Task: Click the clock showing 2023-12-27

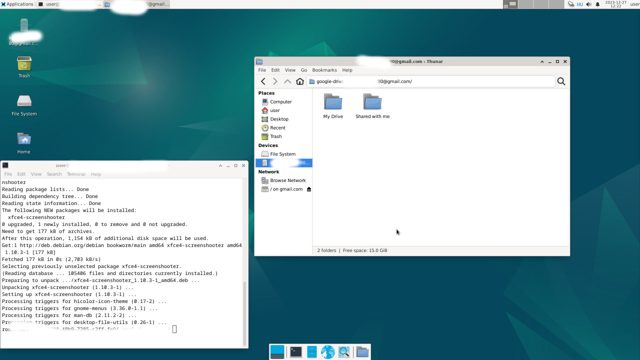Action: tap(615, 4)
